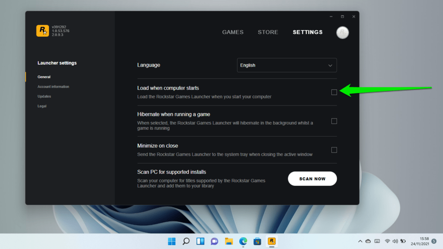Open the Chat taskbar icon
Viewport: 443px width, 249px height.
click(x=215, y=241)
